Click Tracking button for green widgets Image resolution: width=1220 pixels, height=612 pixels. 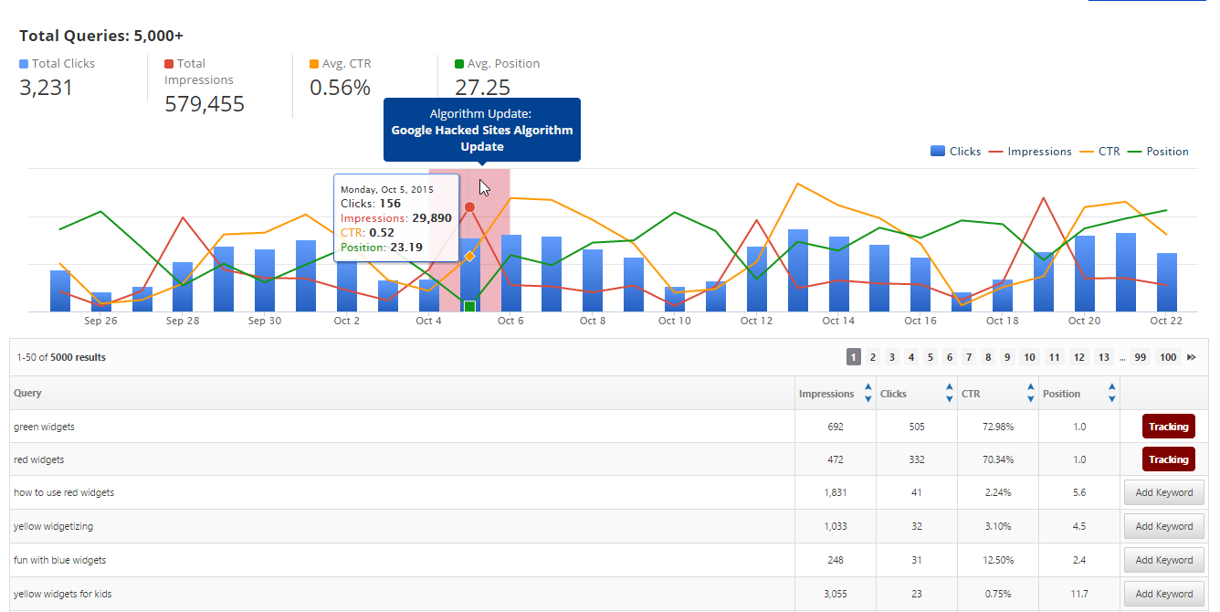[1168, 427]
